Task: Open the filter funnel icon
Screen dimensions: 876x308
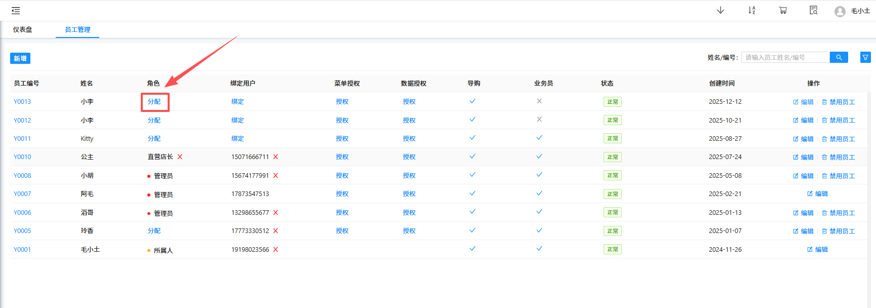Action: coord(865,58)
